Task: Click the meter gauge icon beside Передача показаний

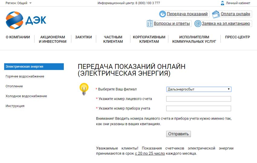Action: point(163,14)
